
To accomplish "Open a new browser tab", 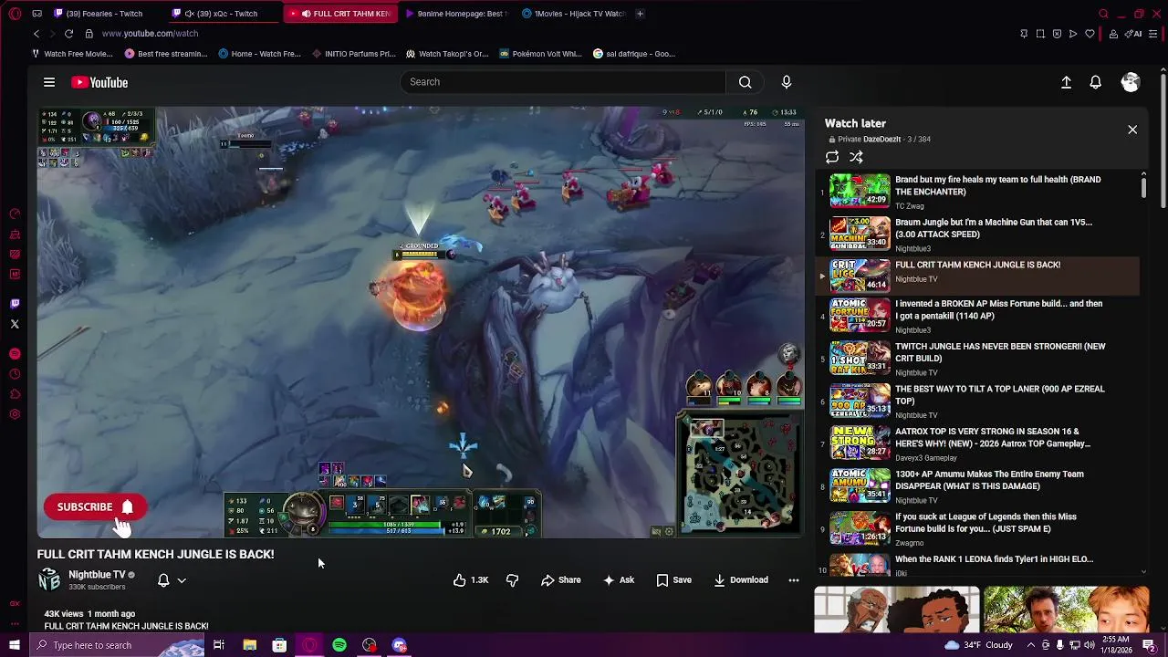I will pos(640,14).
